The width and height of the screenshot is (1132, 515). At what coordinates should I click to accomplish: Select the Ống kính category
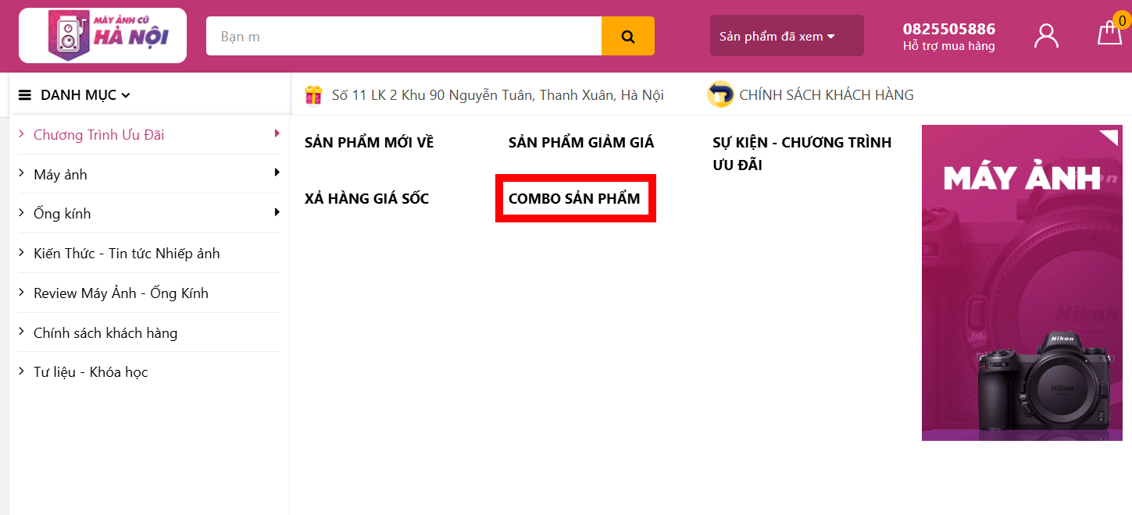point(62,214)
